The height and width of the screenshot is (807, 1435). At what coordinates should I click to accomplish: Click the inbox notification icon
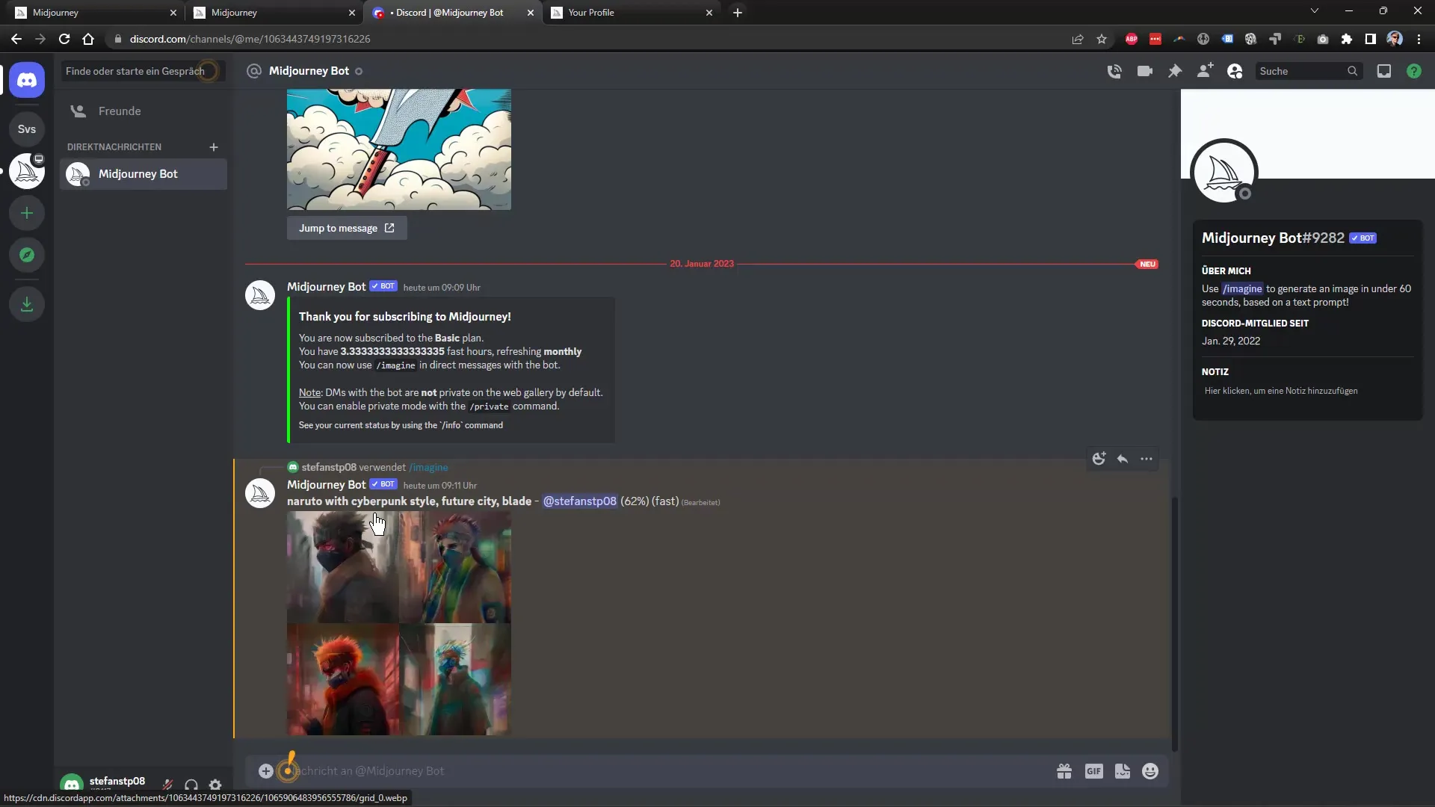[1383, 71]
